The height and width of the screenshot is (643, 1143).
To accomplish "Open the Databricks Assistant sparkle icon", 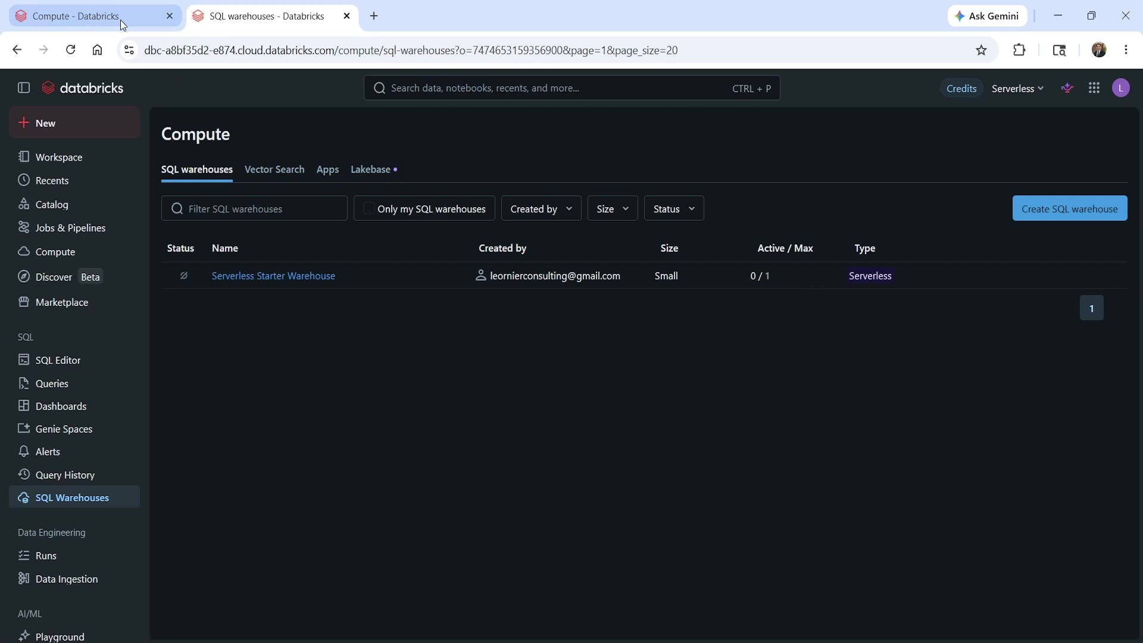I will [x=1068, y=88].
